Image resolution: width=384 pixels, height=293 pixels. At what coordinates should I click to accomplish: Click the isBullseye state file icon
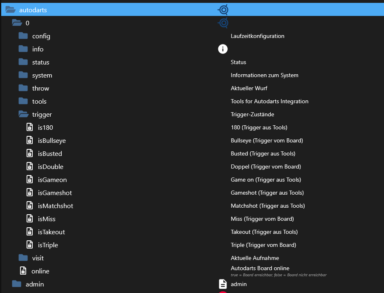[29, 140]
